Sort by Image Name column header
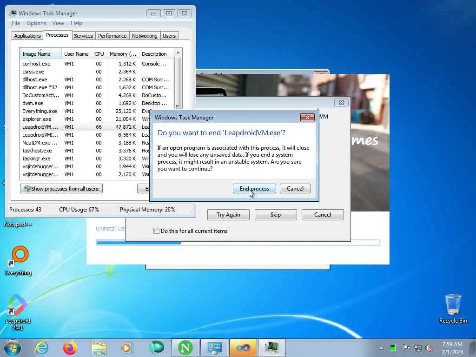Screen dimensions: 476x357 point(41,54)
